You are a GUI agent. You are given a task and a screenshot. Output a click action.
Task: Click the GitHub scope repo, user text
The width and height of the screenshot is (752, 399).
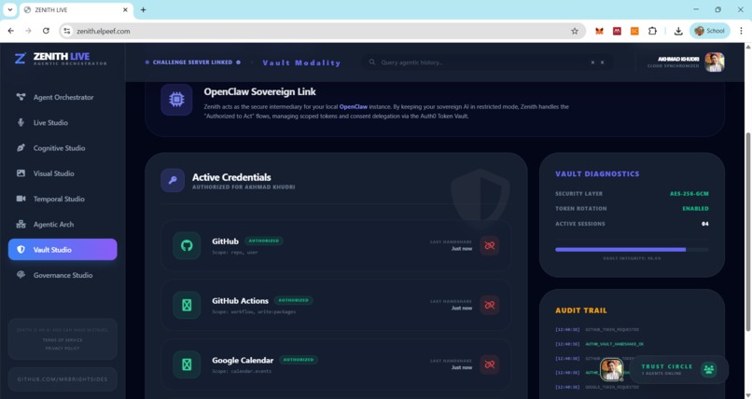235,253
